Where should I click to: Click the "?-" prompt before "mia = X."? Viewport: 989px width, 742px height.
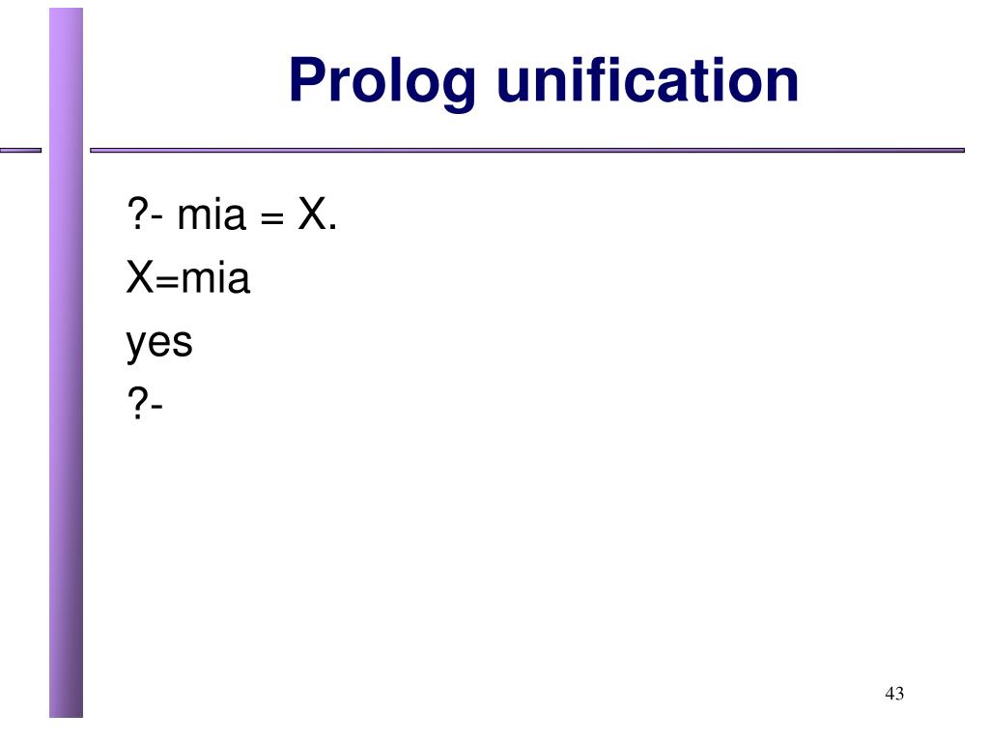pos(145,214)
